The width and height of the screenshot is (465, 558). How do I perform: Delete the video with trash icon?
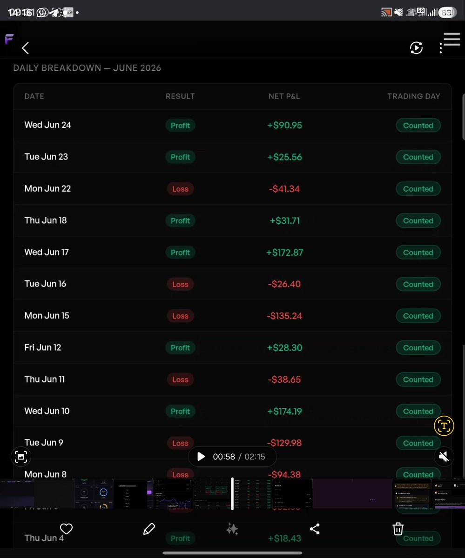(x=398, y=529)
